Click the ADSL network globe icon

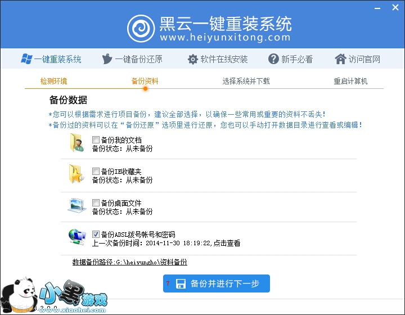click(77, 237)
